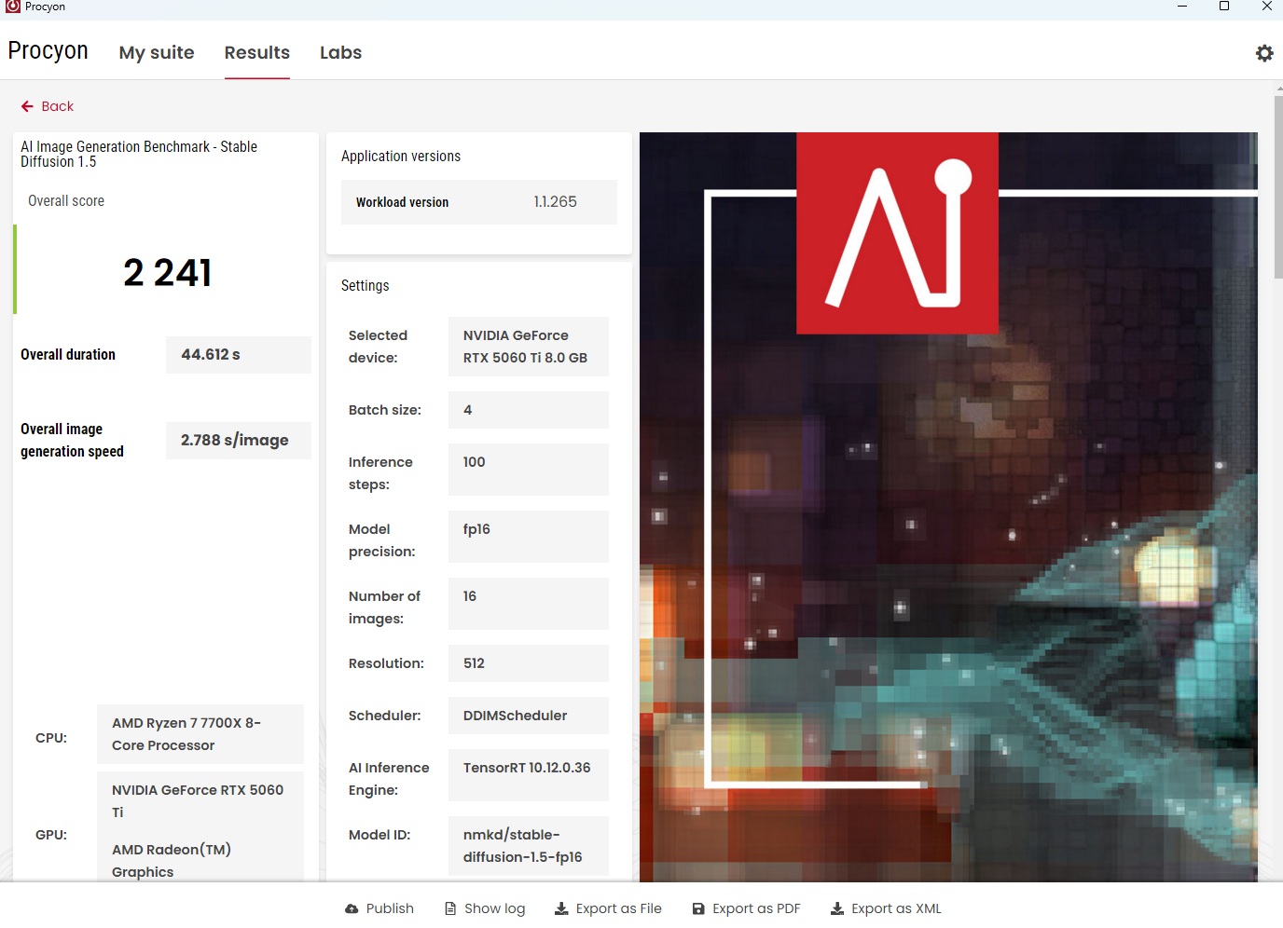
Task: Click the CPU value AMD Ryzen 7 7700X
Action: pyautogui.click(x=200, y=734)
